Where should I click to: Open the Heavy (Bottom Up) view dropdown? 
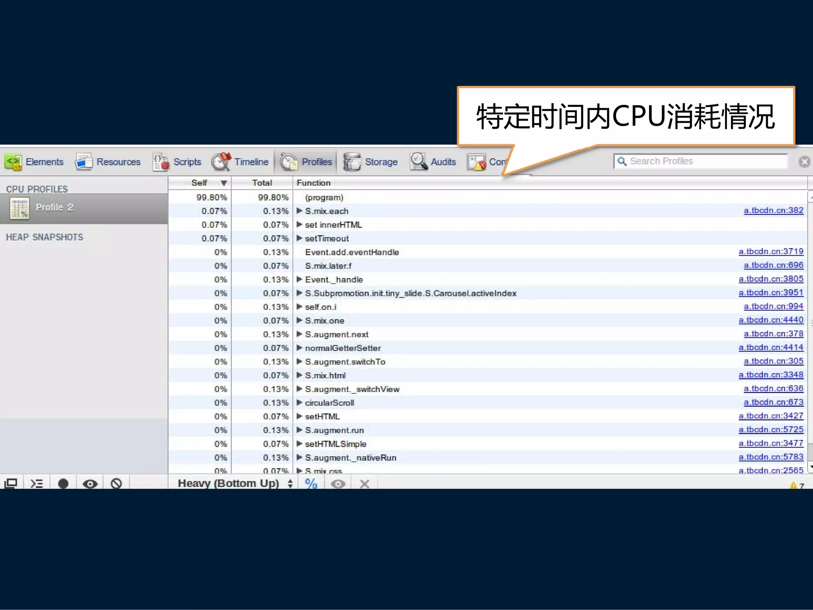pyautogui.click(x=235, y=483)
